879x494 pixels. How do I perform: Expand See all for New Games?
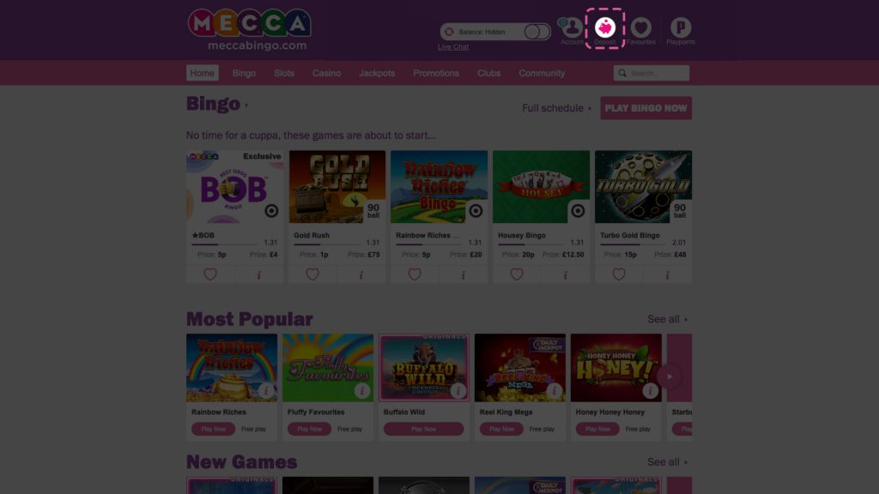[667, 462]
